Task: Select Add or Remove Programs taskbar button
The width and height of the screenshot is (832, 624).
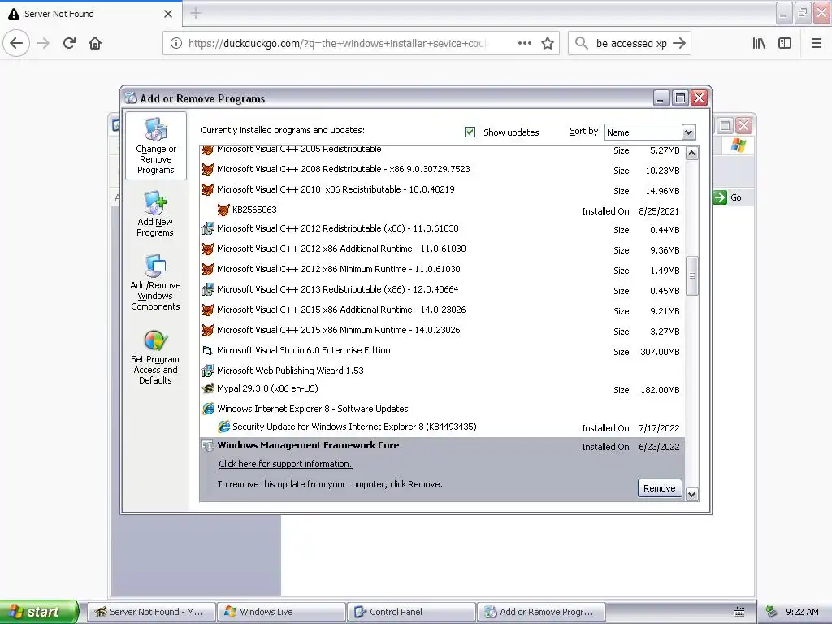Action: pyautogui.click(x=541, y=612)
